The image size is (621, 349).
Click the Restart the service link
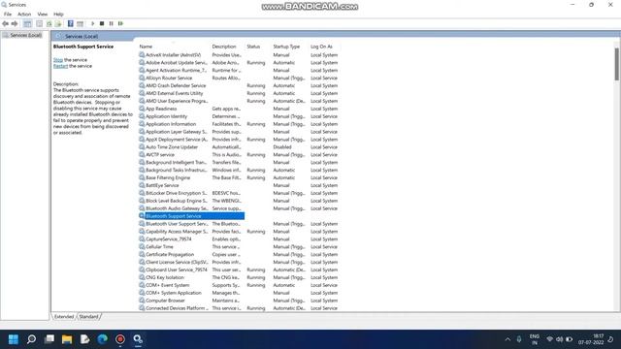[60, 66]
